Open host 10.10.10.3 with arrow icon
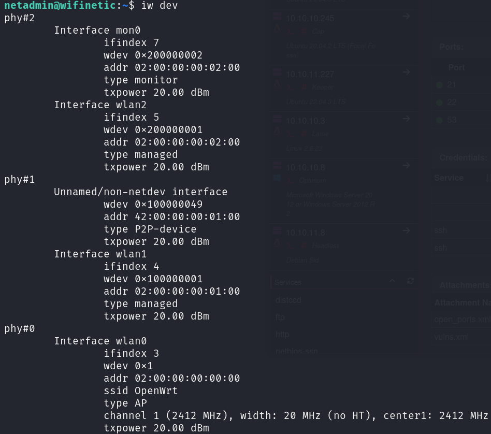491x434 pixels. coord(406,119)
